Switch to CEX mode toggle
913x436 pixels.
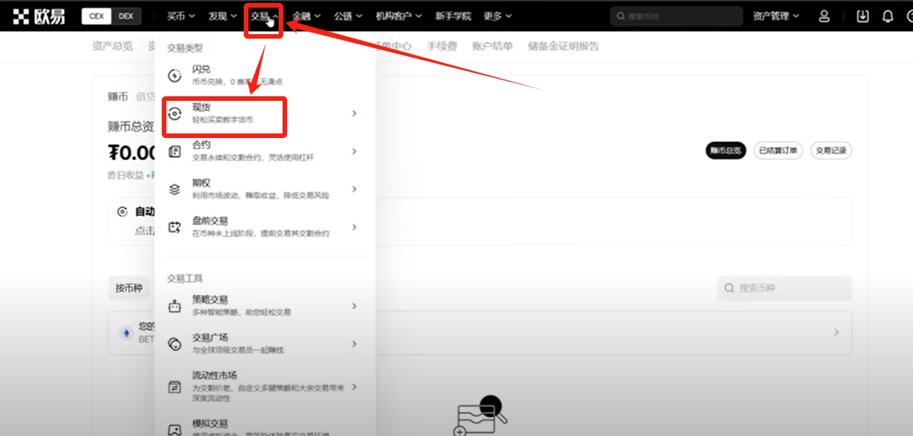(x=96, y=16)
